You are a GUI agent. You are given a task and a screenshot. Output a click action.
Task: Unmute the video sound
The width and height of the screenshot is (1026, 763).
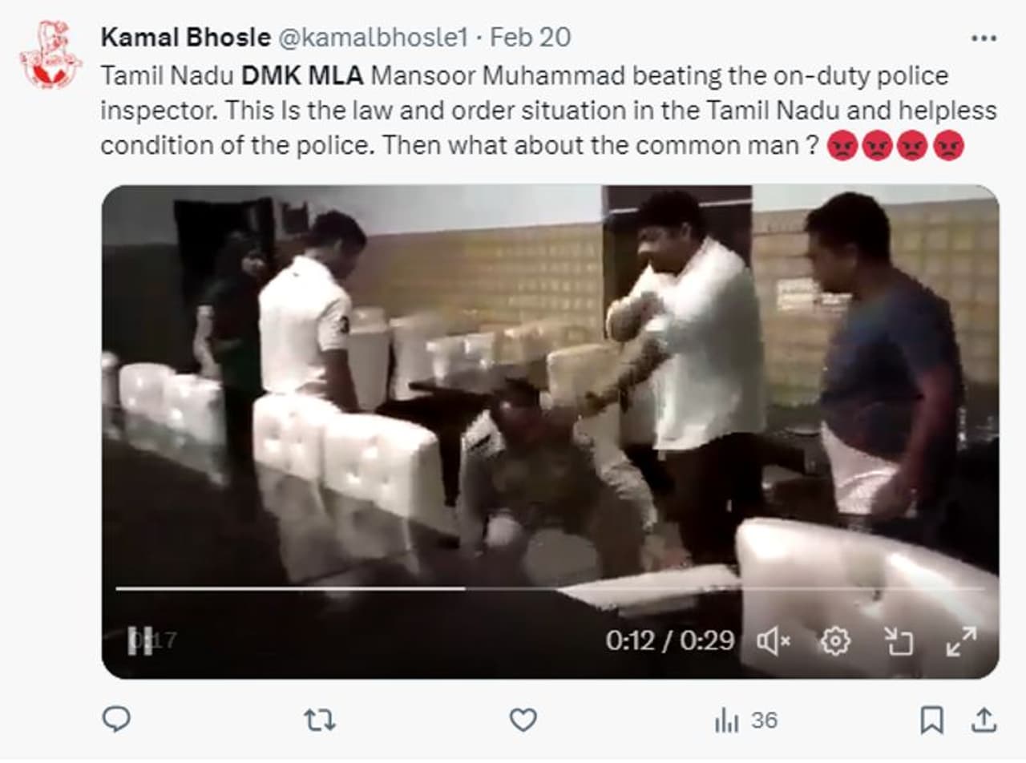[774, 640]
